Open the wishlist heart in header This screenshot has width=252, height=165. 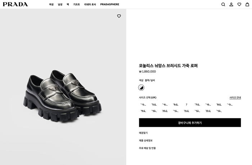[x=239, y=4]
